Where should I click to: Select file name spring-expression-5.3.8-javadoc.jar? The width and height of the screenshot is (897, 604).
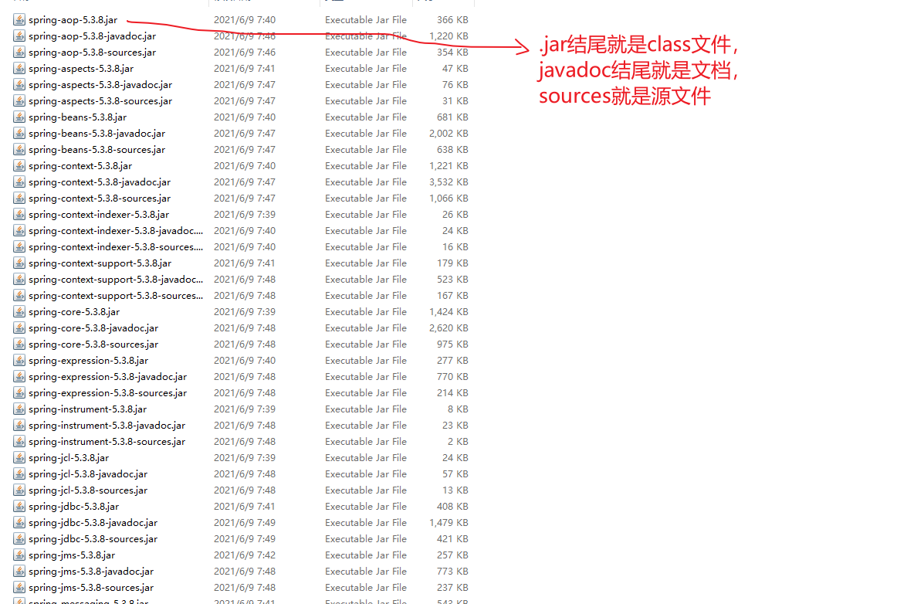(107, 377)
